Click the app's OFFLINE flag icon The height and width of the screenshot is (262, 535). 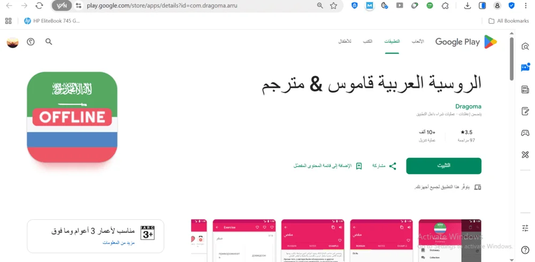coord(72,117)
